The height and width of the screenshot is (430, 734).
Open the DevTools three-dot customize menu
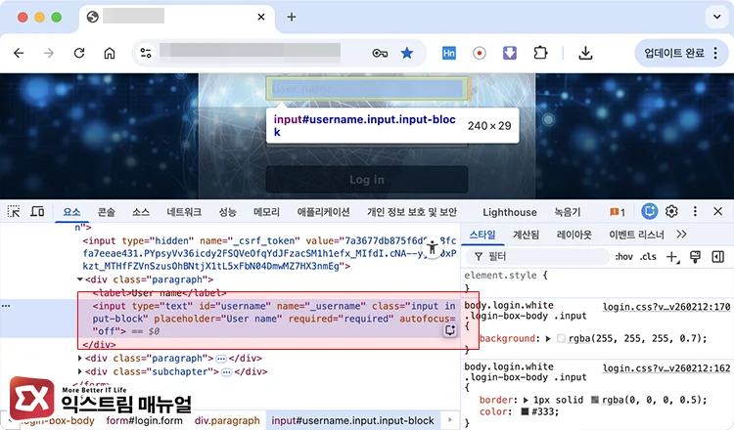(695, 212)
